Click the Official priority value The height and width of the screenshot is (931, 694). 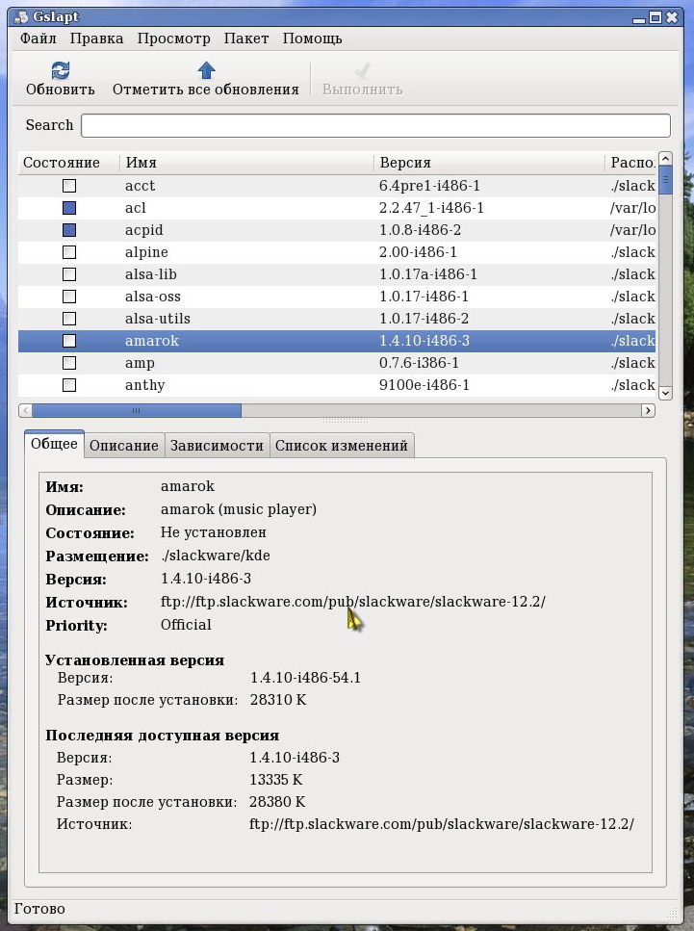tap(186, 625)
